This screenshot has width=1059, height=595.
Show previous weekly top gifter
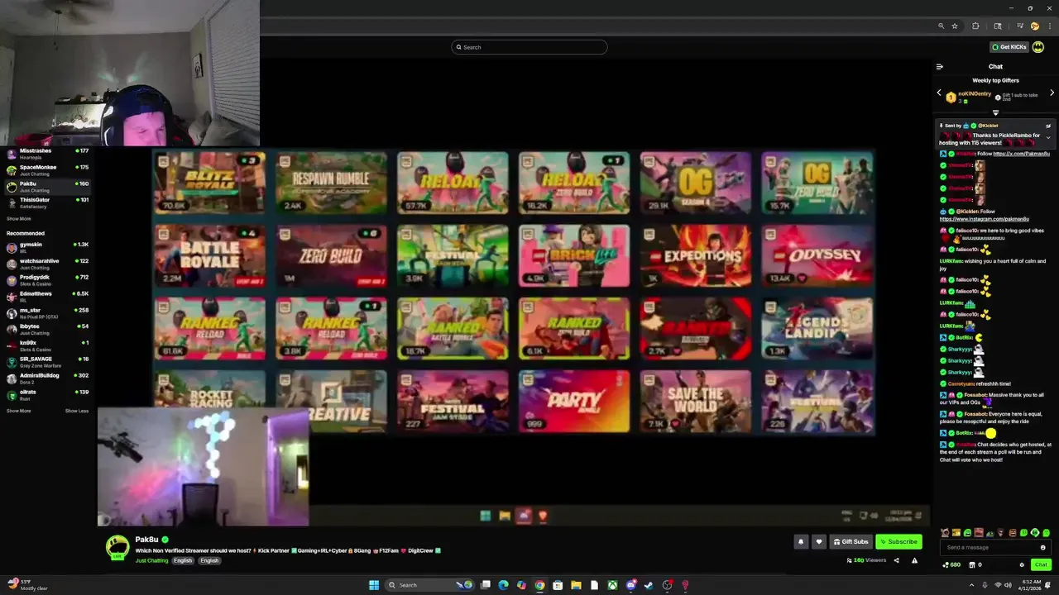(x=939, y=93)
